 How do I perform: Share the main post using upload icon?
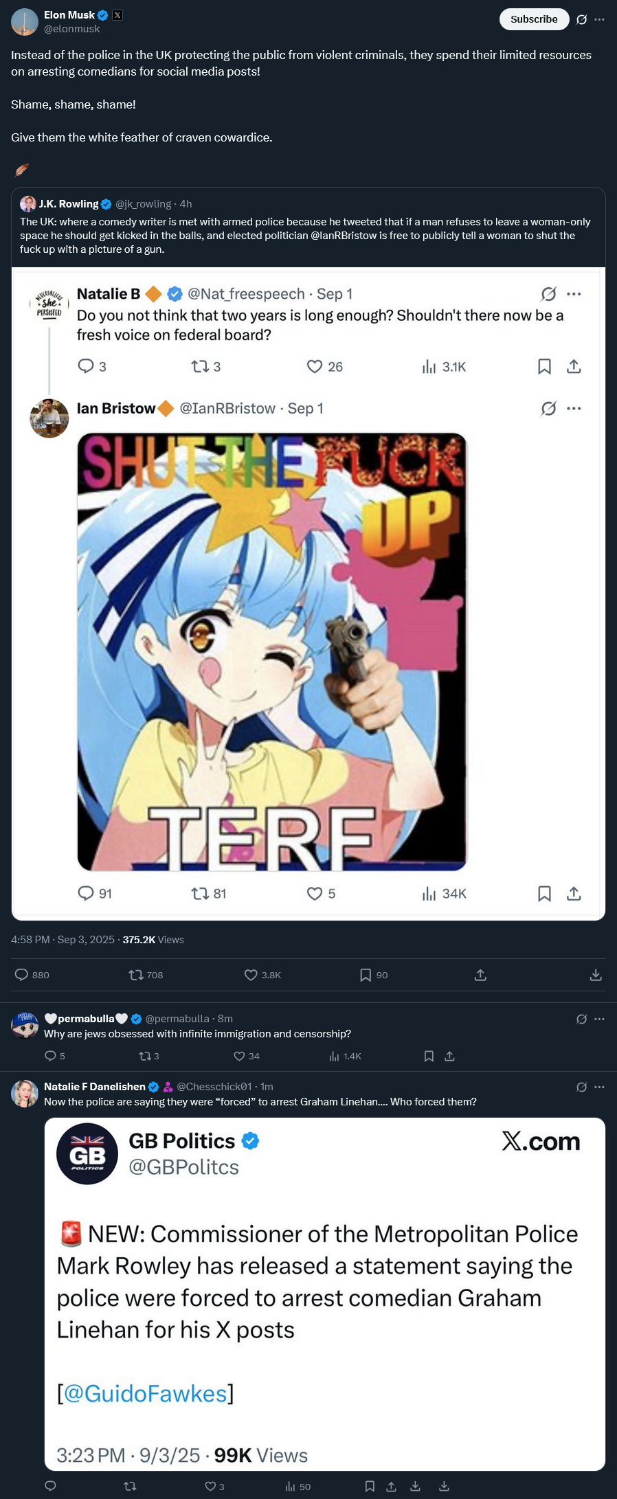(x=480, y=975)
